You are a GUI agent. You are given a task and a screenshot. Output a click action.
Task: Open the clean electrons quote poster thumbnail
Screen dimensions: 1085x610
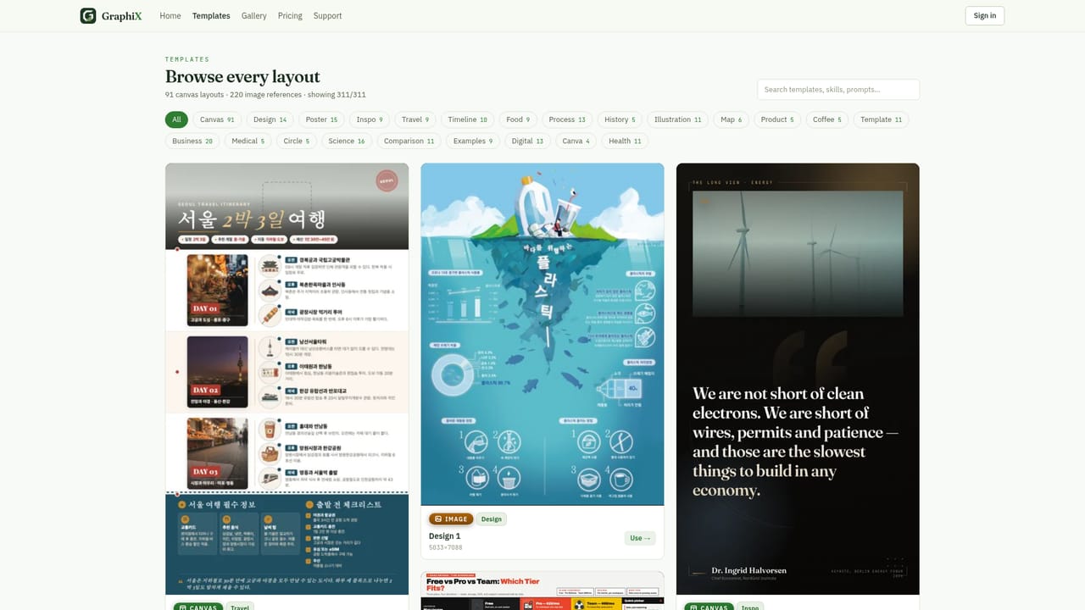[798, 379]
